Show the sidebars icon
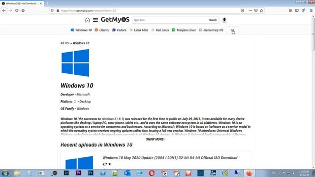 [x=297, y=10]
